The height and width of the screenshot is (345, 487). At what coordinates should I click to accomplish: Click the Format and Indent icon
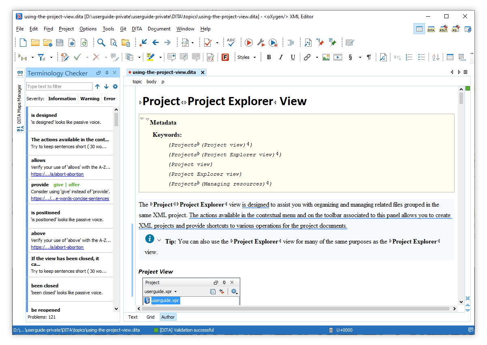[291, 43]
